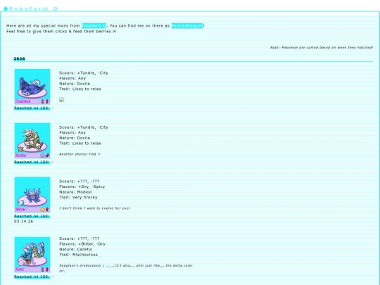Open the Pokefarm Q highlighted link
The height and width of the screenshot is (285, 380).
coord(94,26)
